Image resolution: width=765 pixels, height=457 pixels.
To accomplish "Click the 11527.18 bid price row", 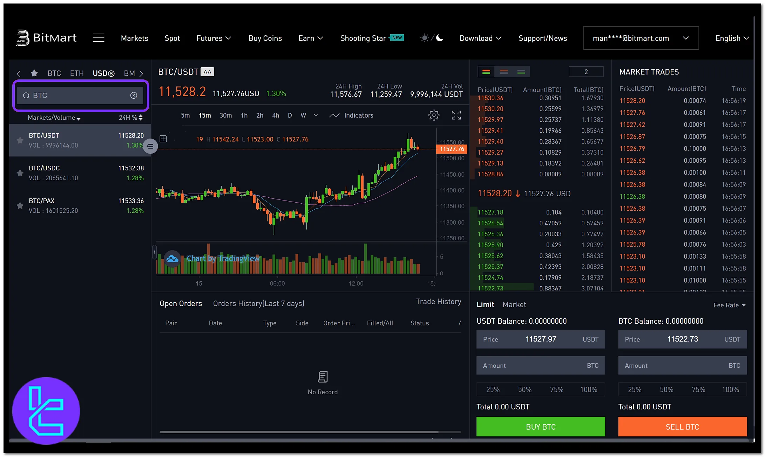I will 540,212.
